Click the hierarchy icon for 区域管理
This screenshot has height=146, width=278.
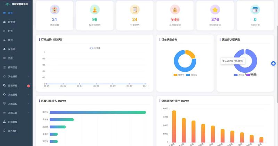[5, 122]
